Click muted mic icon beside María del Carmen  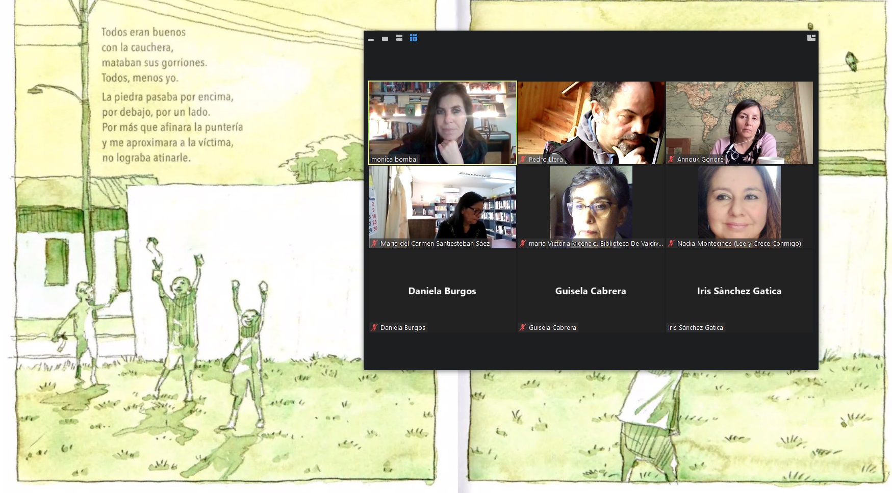coord(374,244)
